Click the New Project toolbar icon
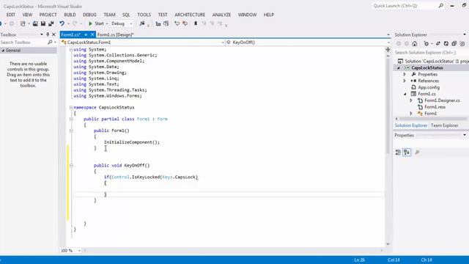The width and height of the screenshot is (469, 264). (23, 23)
